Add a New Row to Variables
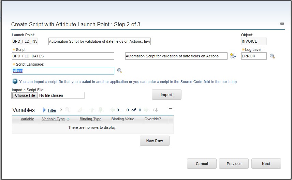Viewport: 292px width, 180px height. [155, 141]
